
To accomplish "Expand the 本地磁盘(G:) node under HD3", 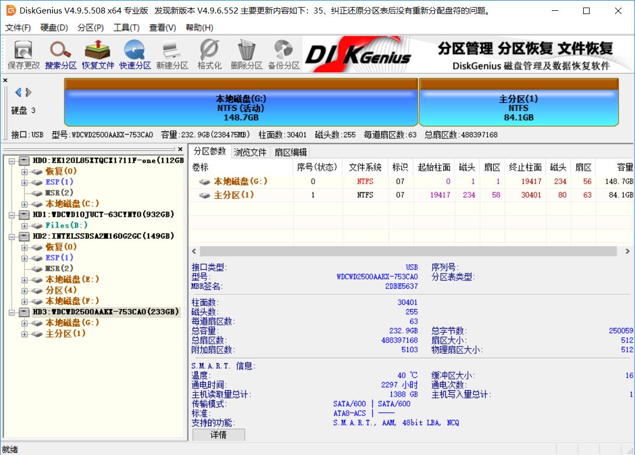I will click(25, 324).
